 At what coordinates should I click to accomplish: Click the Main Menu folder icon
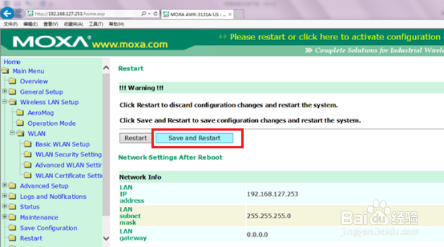pyautogui.click(x=6, y=71)
